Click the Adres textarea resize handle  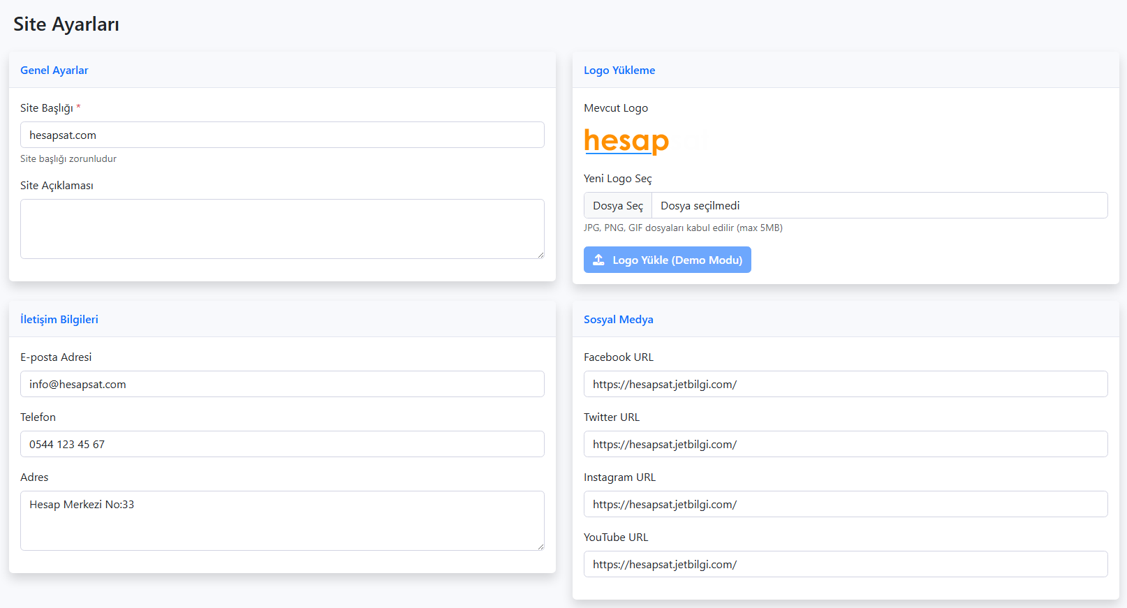[x=540, y=547]
